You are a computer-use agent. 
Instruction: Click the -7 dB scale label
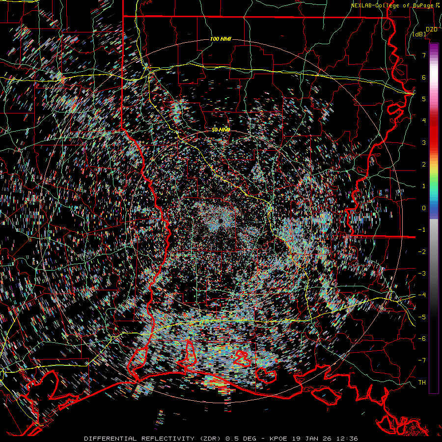coord(422,360)
